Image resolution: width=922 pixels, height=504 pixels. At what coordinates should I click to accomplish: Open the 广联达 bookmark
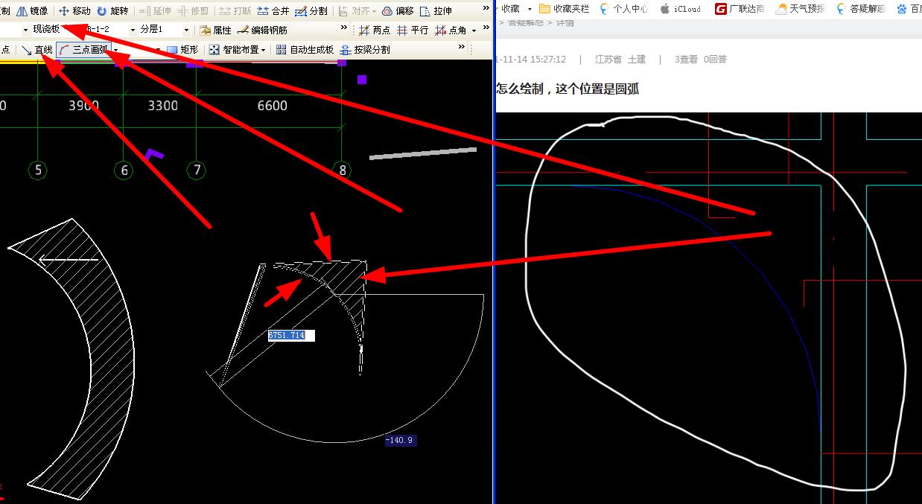740,9
